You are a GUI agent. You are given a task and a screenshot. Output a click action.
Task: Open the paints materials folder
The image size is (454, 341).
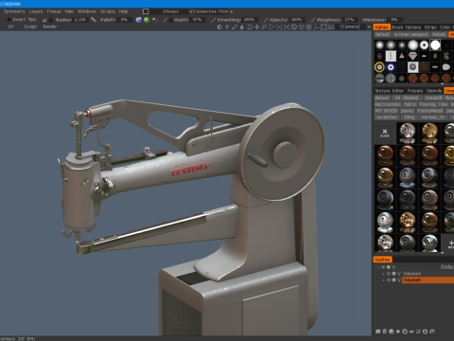(x=408, y=111)
